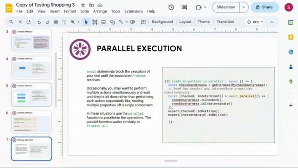Viewport: 298px width, 168px height.
Task: Open the Theme panel
Action: [203, 22]
